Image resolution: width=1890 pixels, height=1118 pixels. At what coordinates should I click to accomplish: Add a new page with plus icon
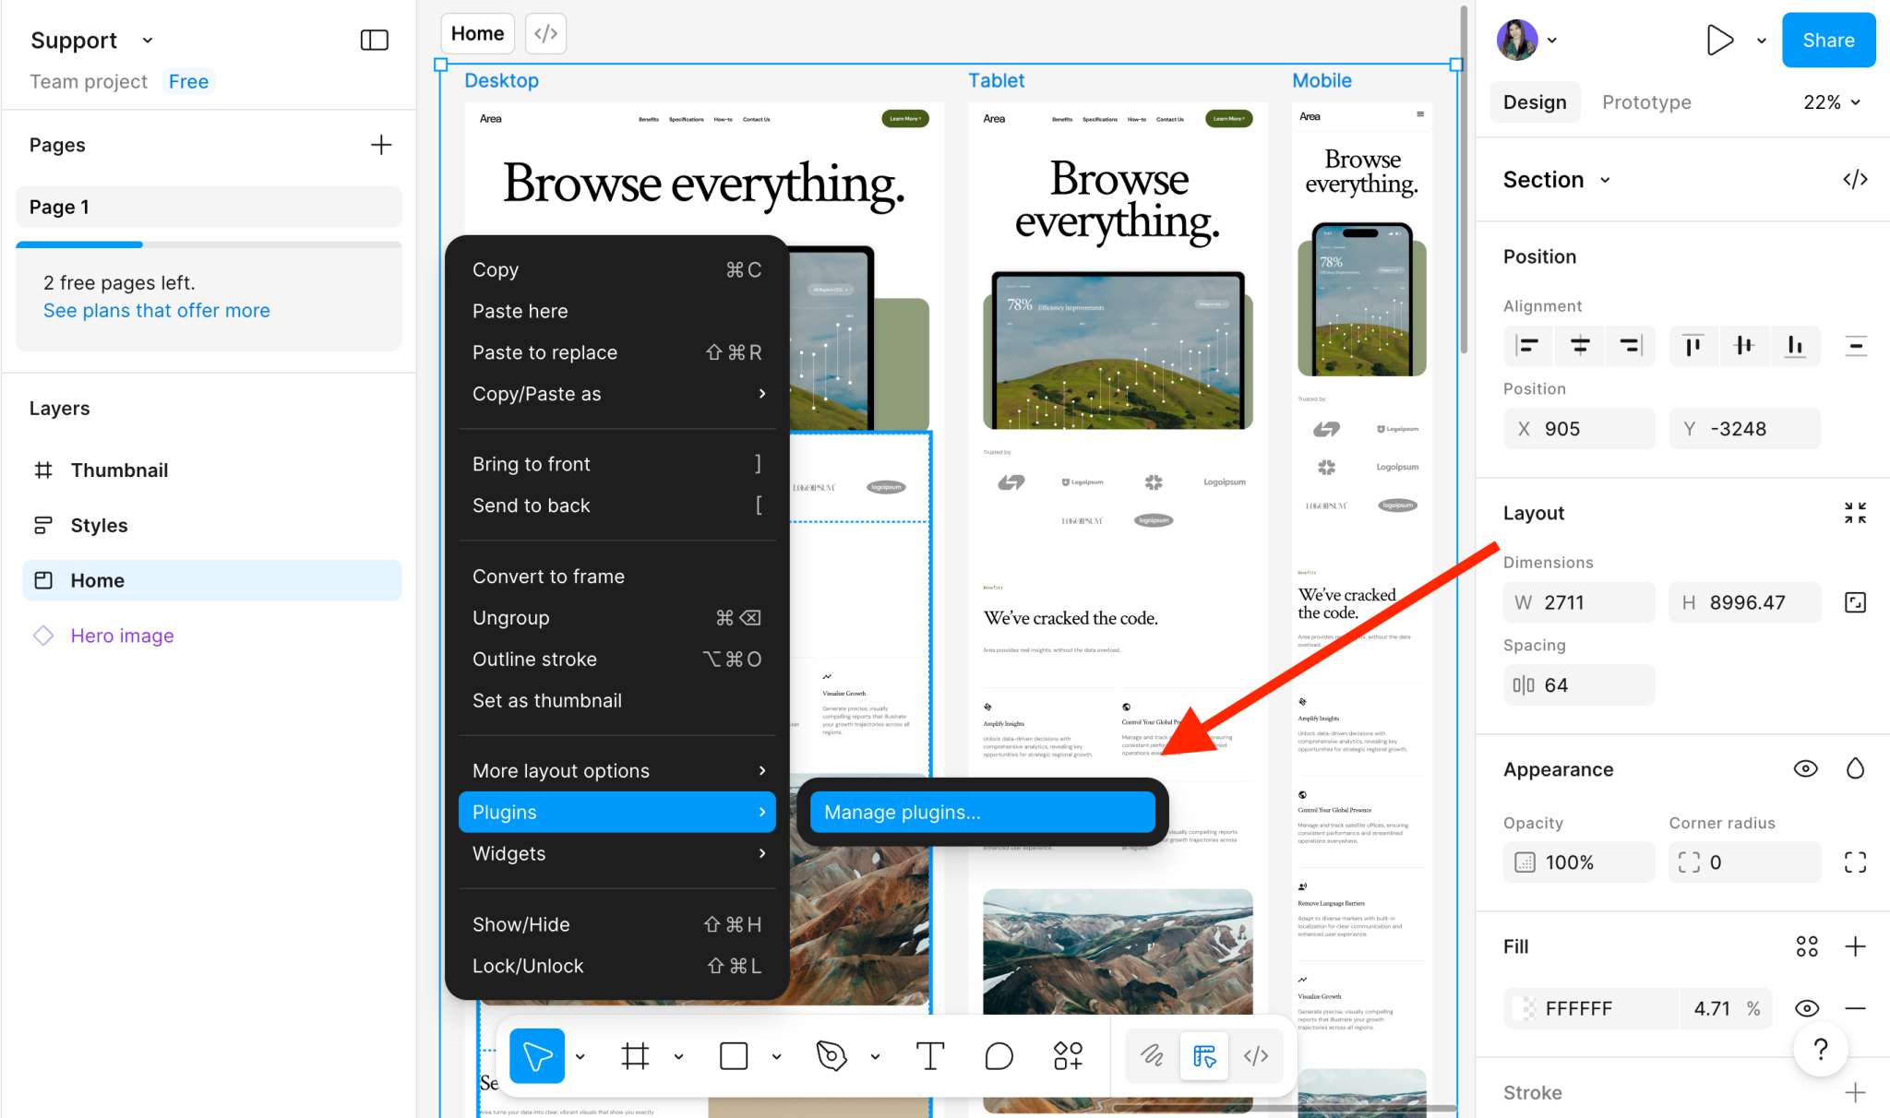(x=380, y=145)
